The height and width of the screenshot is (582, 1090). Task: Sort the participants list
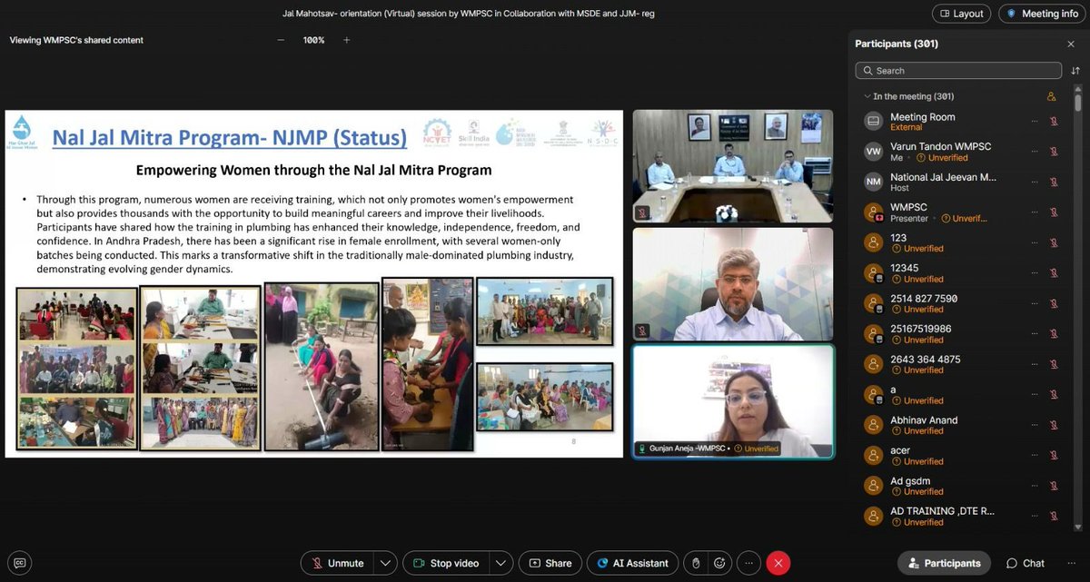[x=1075, y=70]
